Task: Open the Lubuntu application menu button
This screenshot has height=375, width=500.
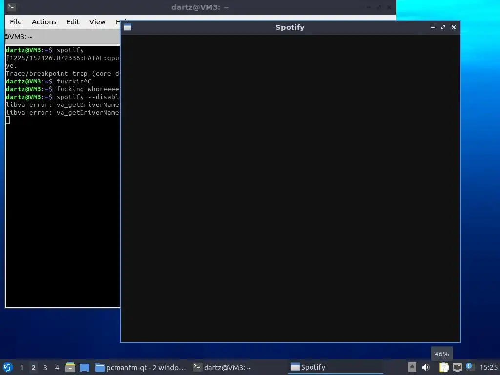Action: click(x=8, y=367)
